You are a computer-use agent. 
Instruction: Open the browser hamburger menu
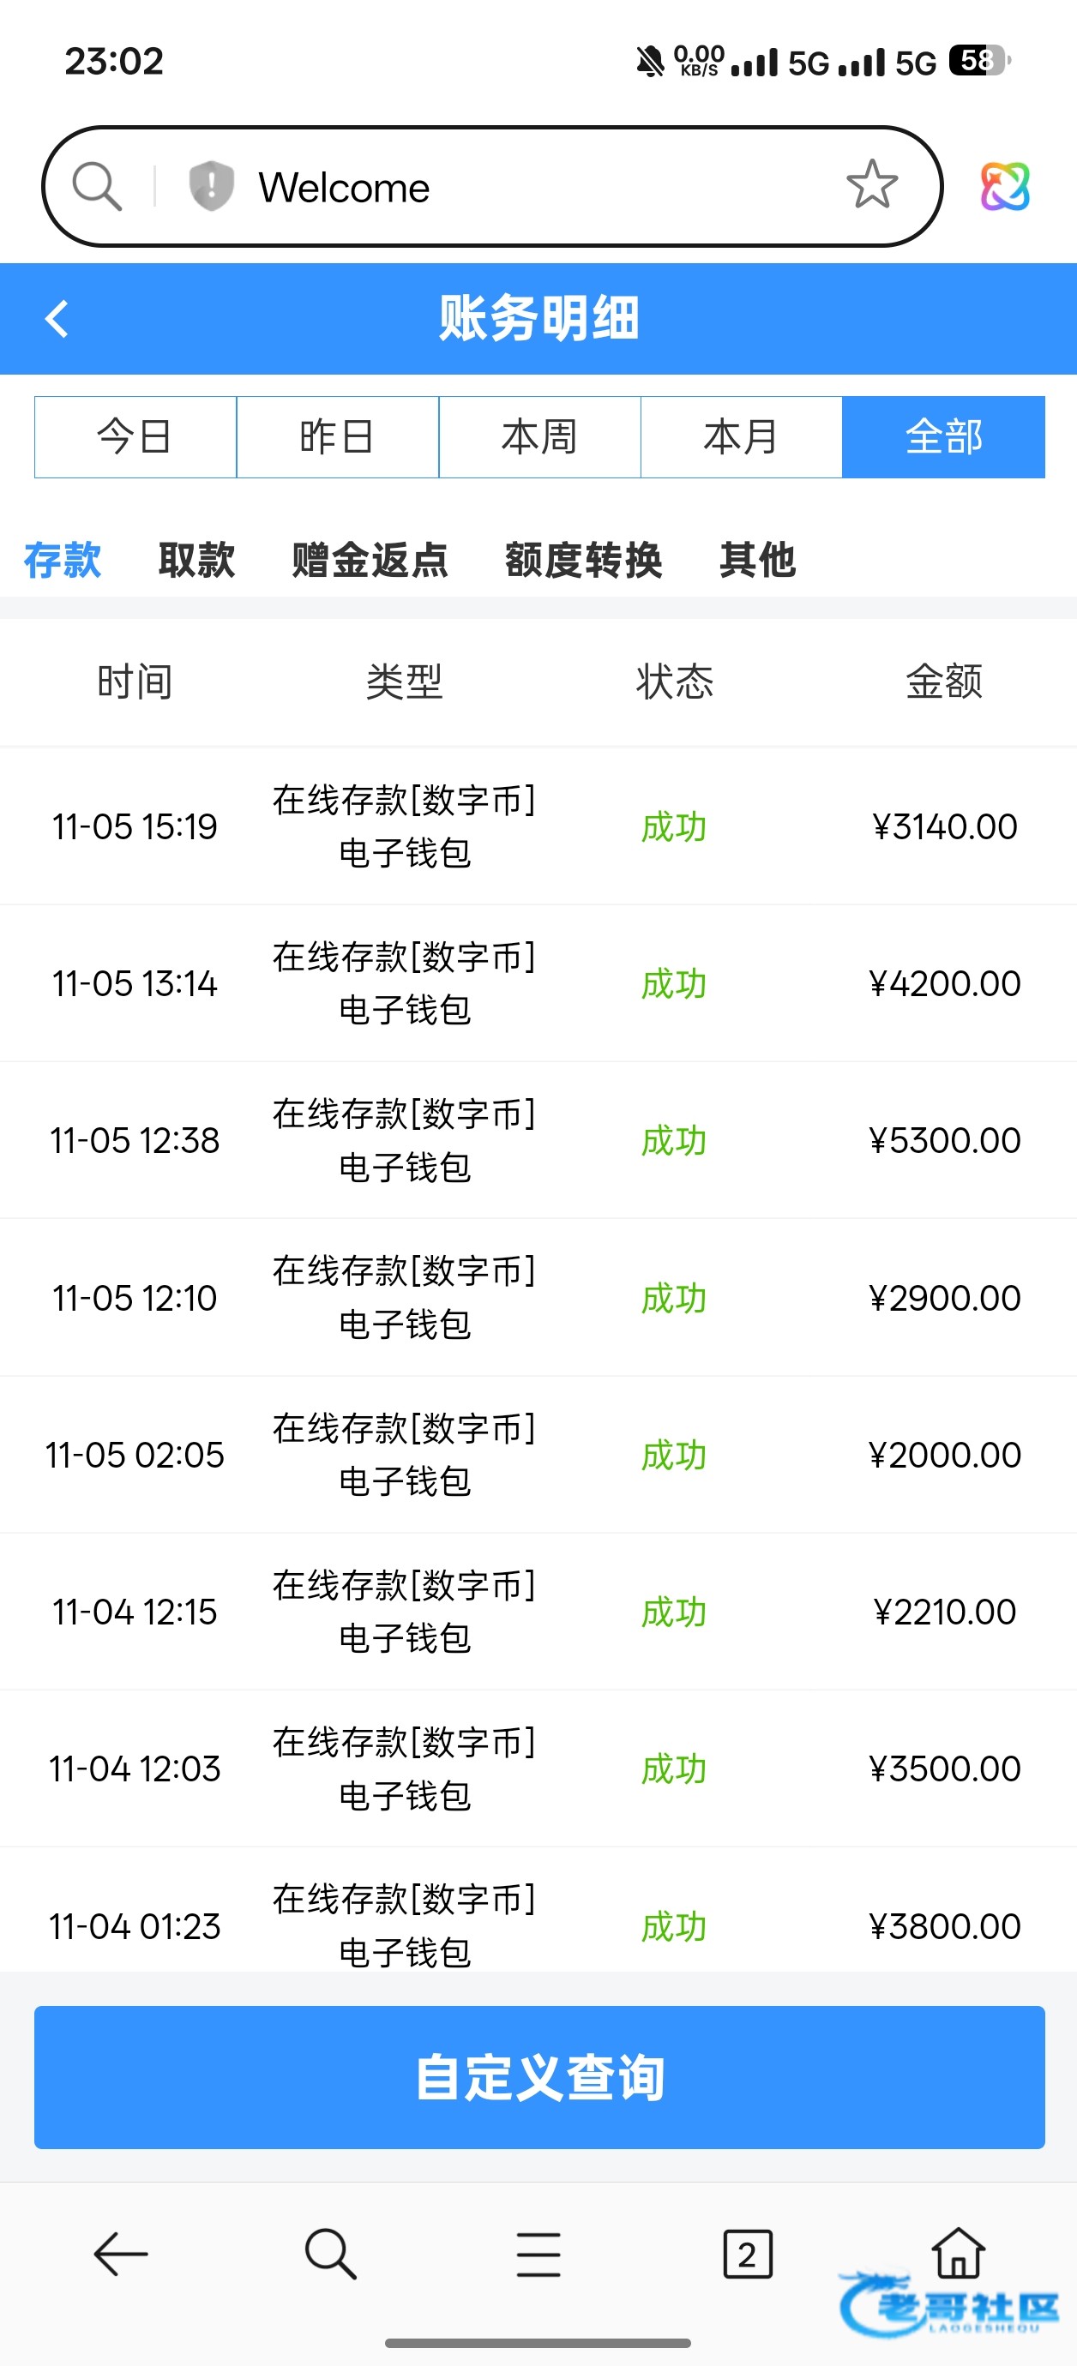tap(538, 2254)
